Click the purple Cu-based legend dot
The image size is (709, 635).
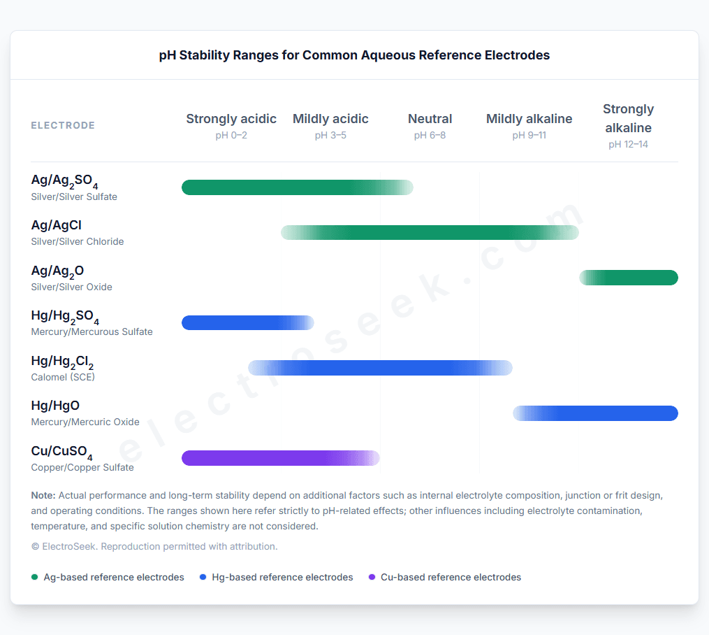(x=372, y=577)
